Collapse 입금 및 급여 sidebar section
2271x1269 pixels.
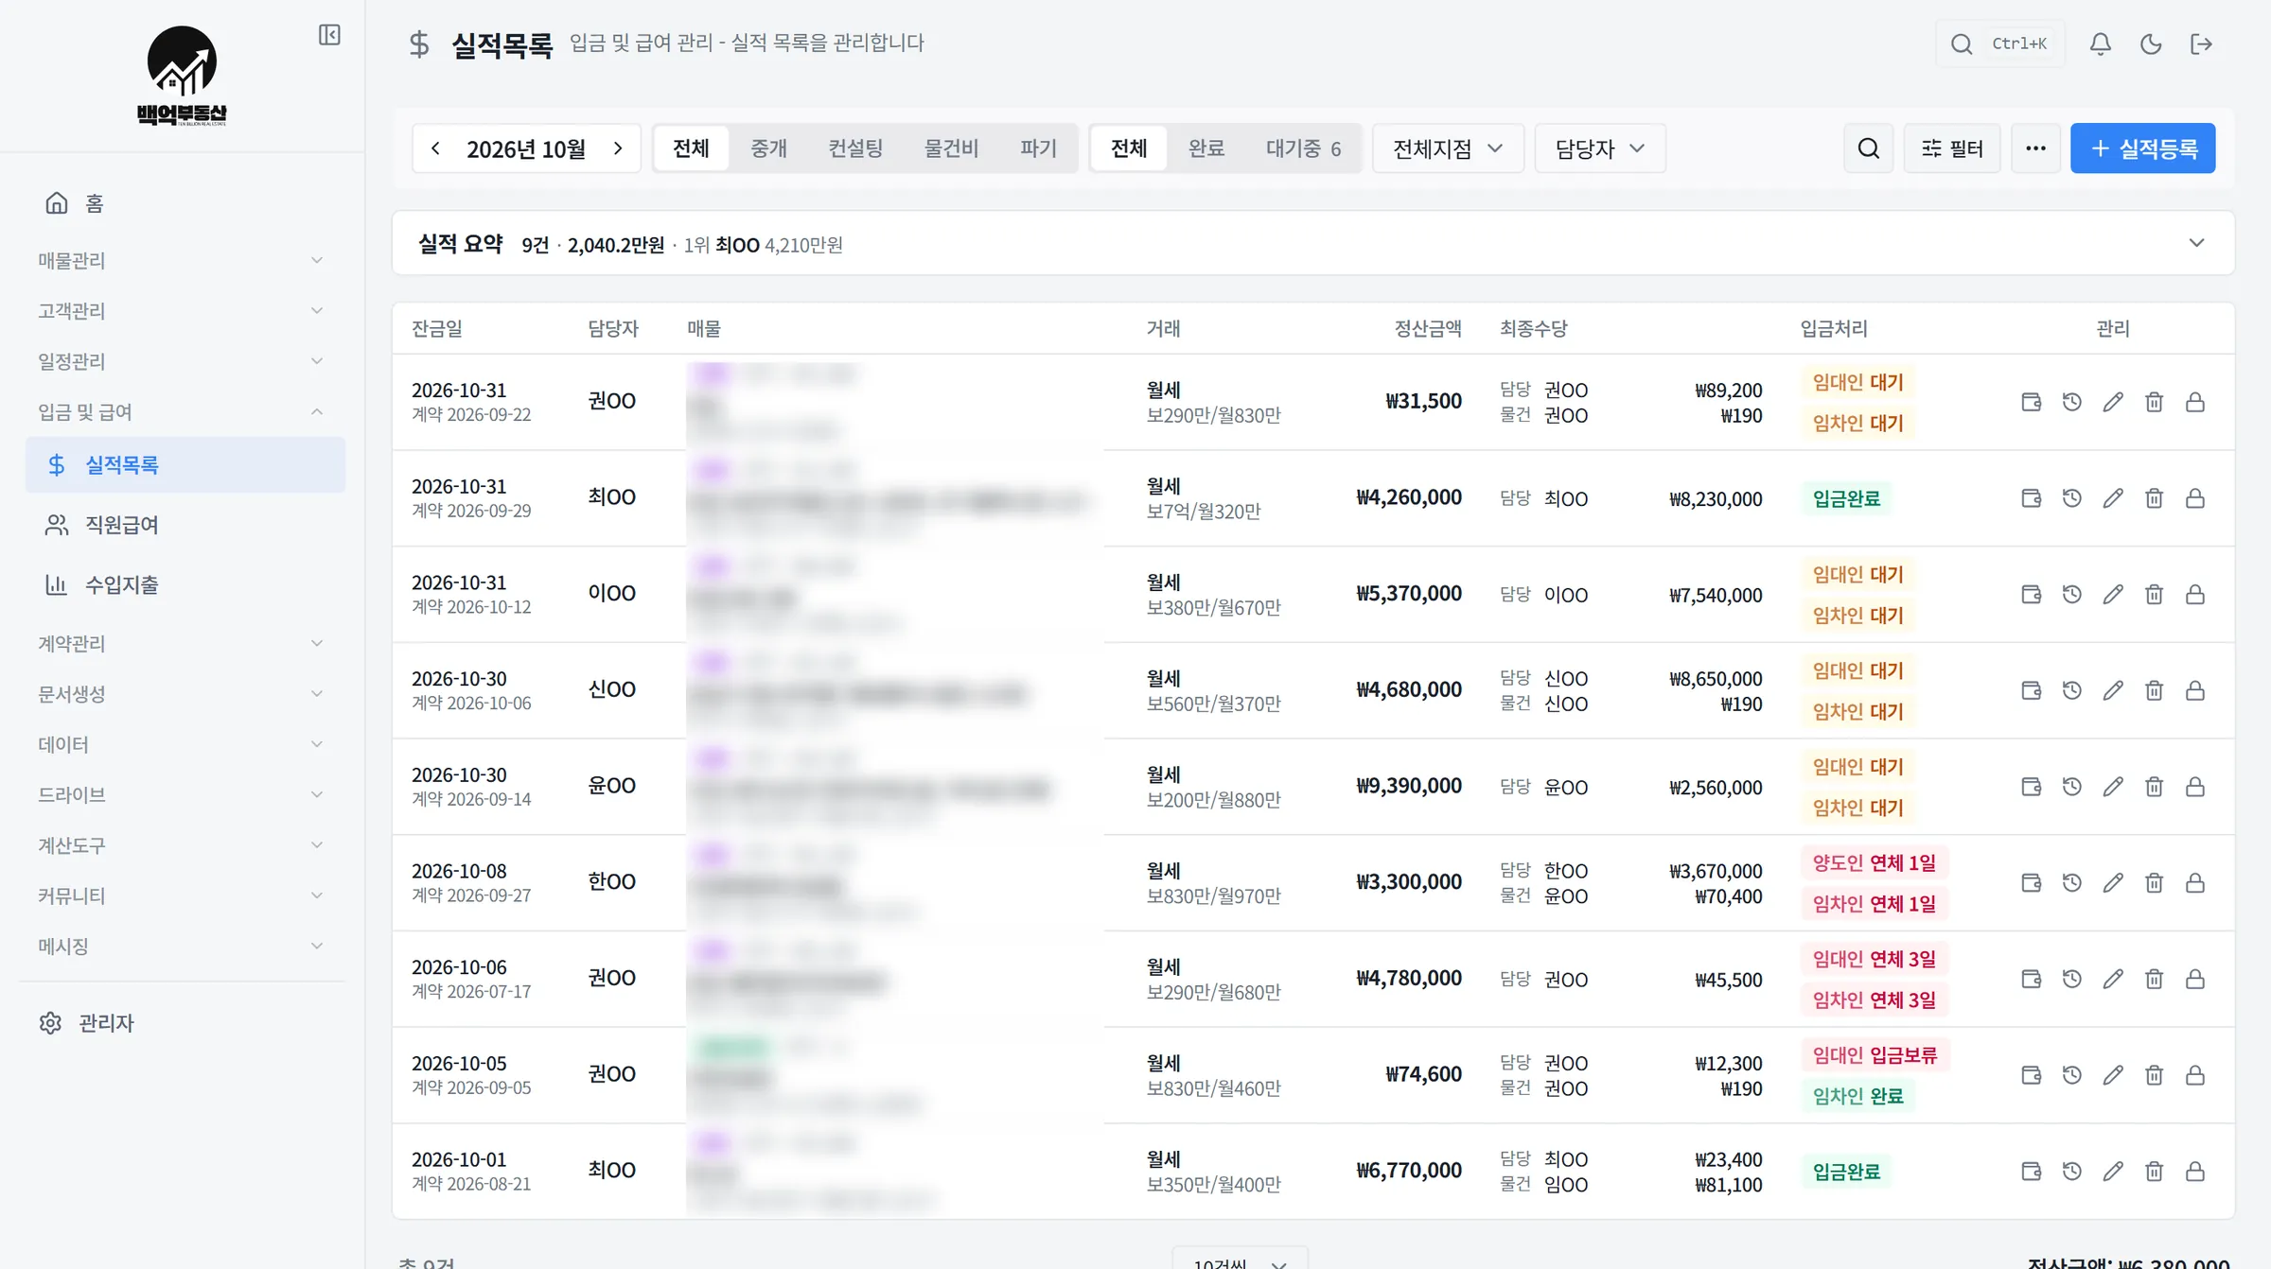pos(182,411)
